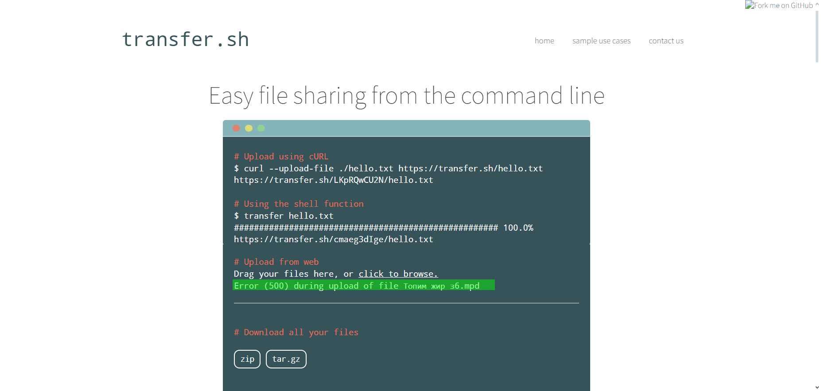Click the '# Download all your files' comment
The image size is (821, 391).
[x=296, y=332]
